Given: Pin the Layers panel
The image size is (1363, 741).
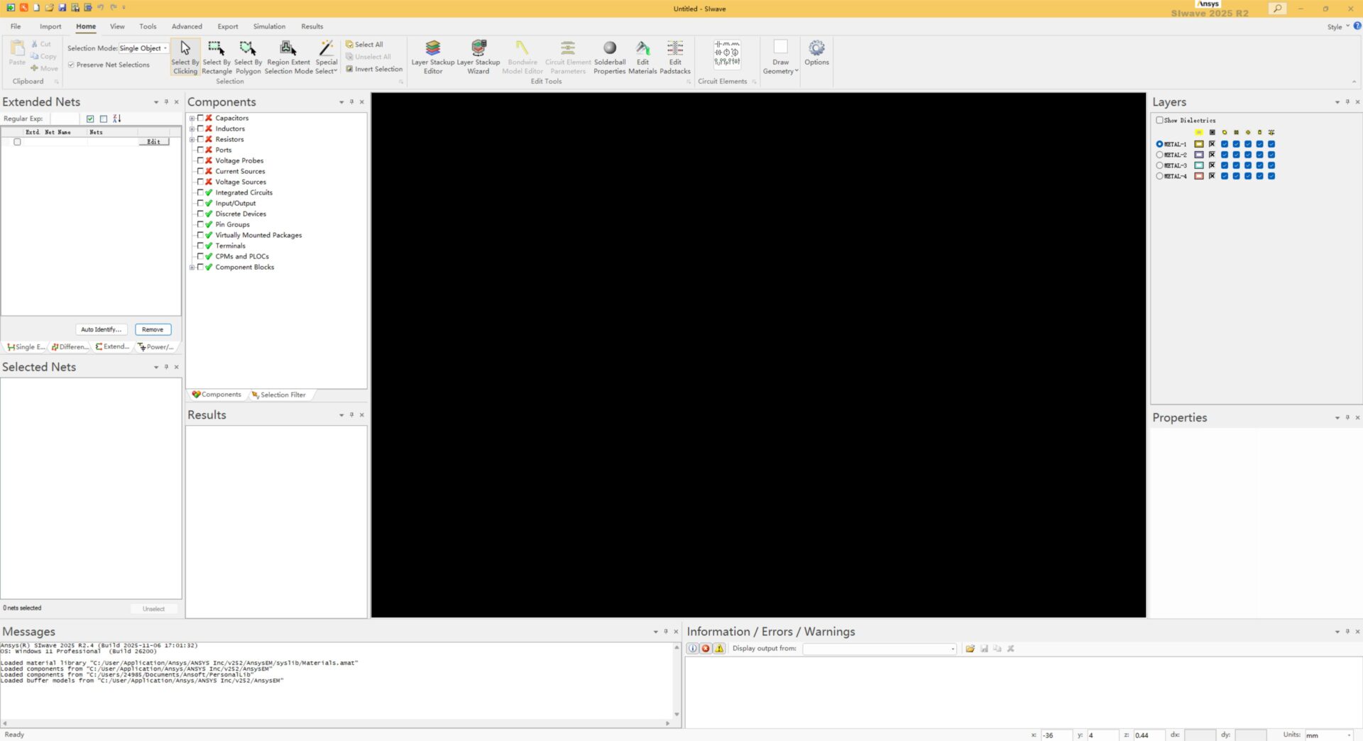Looking at the screenshot, I should [1347, 101].
